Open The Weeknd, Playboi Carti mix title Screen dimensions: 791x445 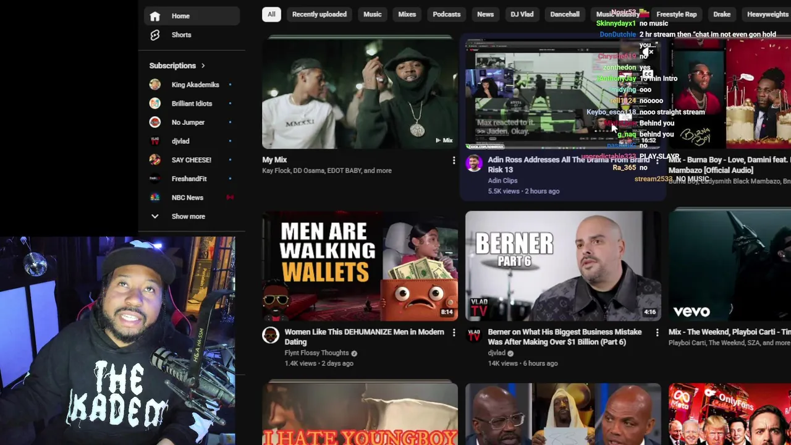729,333
